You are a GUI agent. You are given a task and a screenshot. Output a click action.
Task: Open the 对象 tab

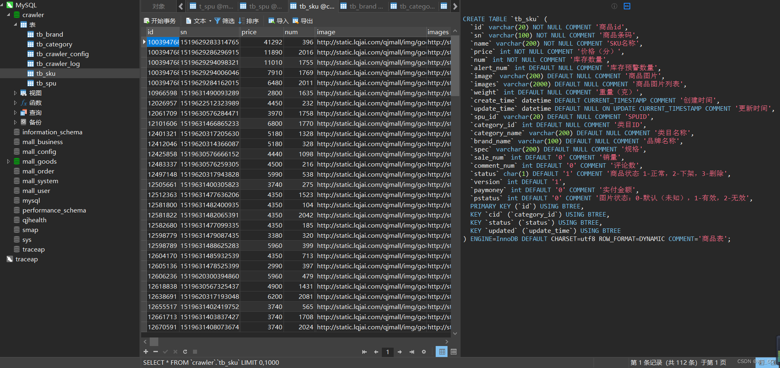(159, 6)
